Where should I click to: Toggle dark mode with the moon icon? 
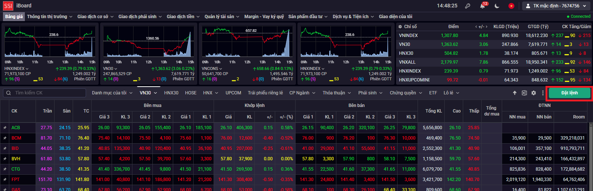497,6
